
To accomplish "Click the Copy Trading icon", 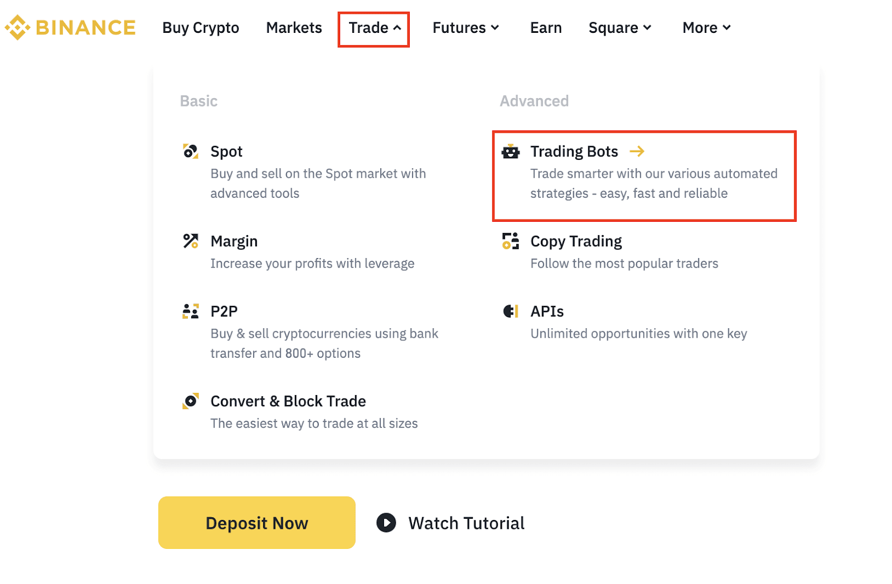I will (511, 241).
